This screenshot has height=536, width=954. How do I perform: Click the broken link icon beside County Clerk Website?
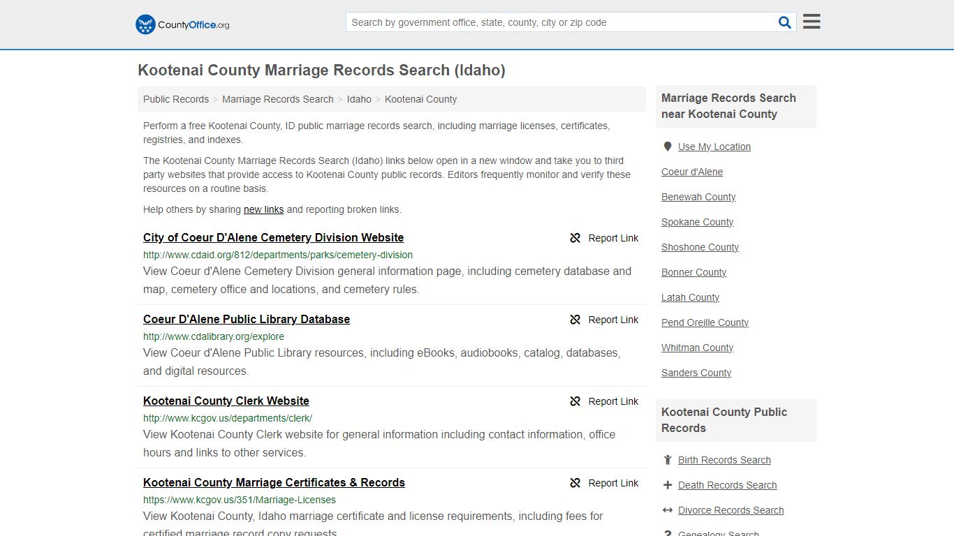[x=575, y=401]
